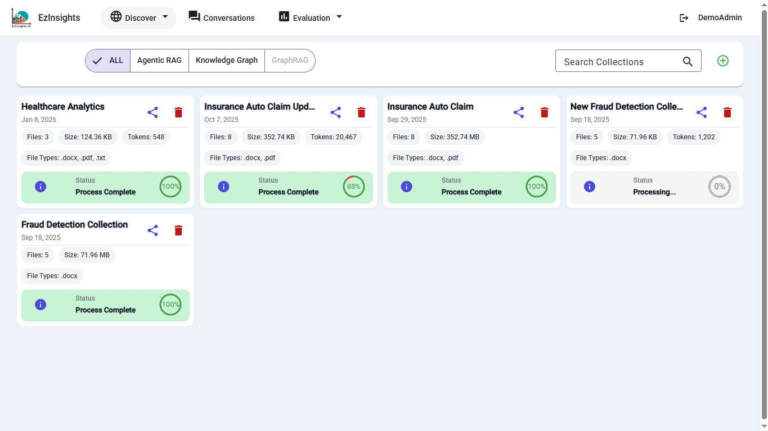
Task: Click the EzInsights logo
Action: click(21, 18)
